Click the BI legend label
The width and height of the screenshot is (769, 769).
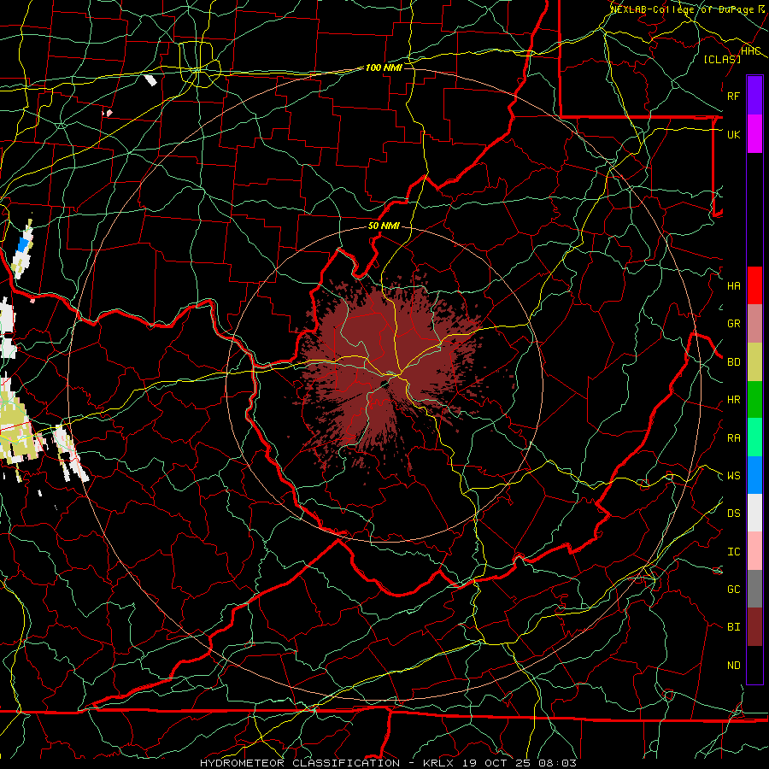733,627
